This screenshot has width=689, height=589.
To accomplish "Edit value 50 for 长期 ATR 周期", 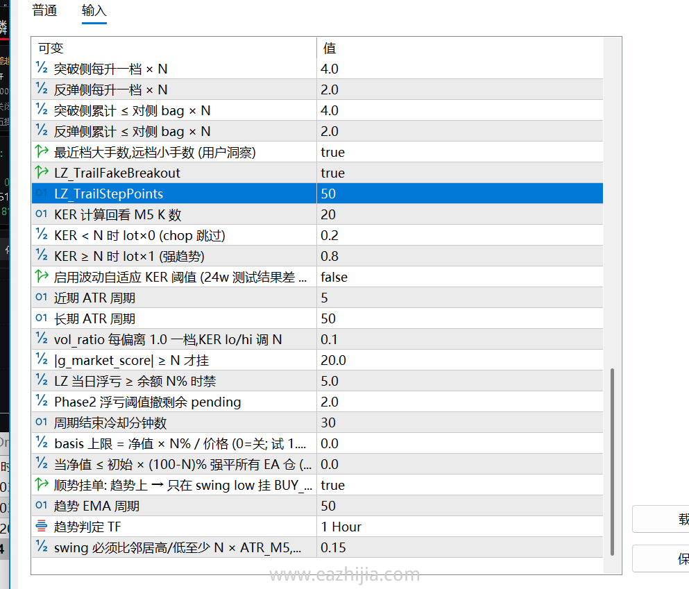I will click(459, 318).
